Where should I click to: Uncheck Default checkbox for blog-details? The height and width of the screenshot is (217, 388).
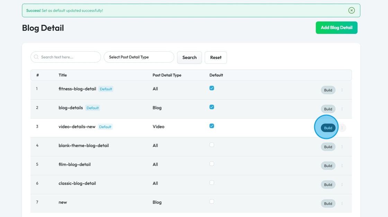pyautogui.click(x=212, y=107)
